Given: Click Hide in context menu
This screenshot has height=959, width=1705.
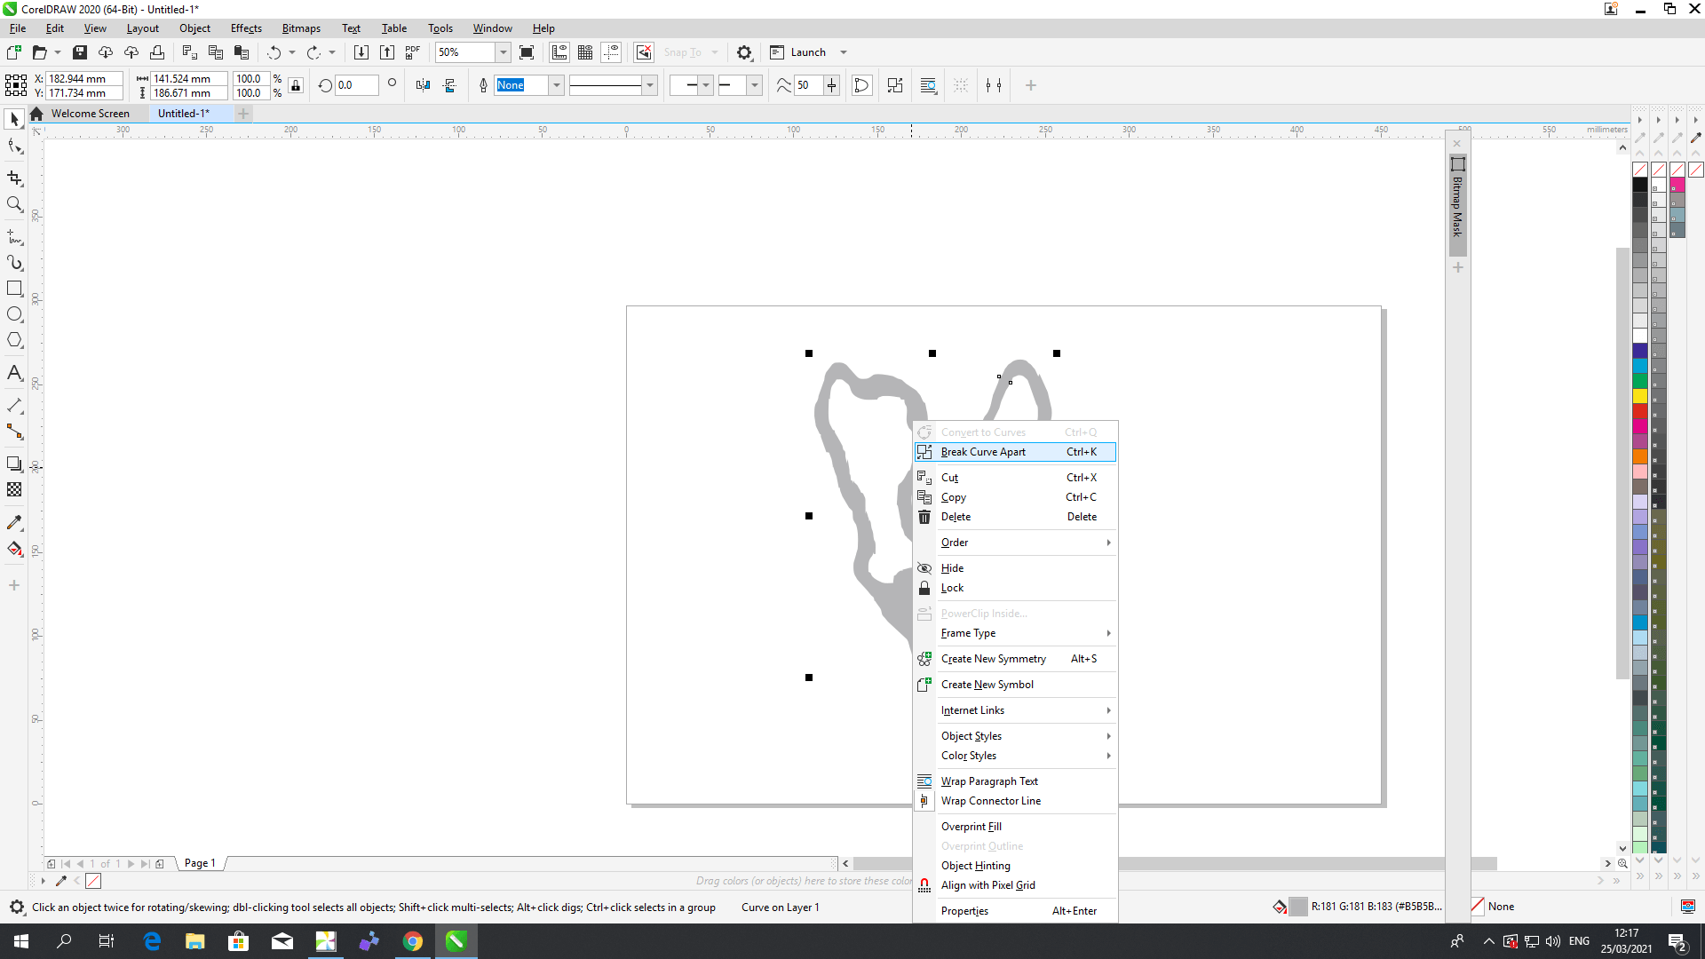Looking at the screenshot, I should [x=1015, y=568].
